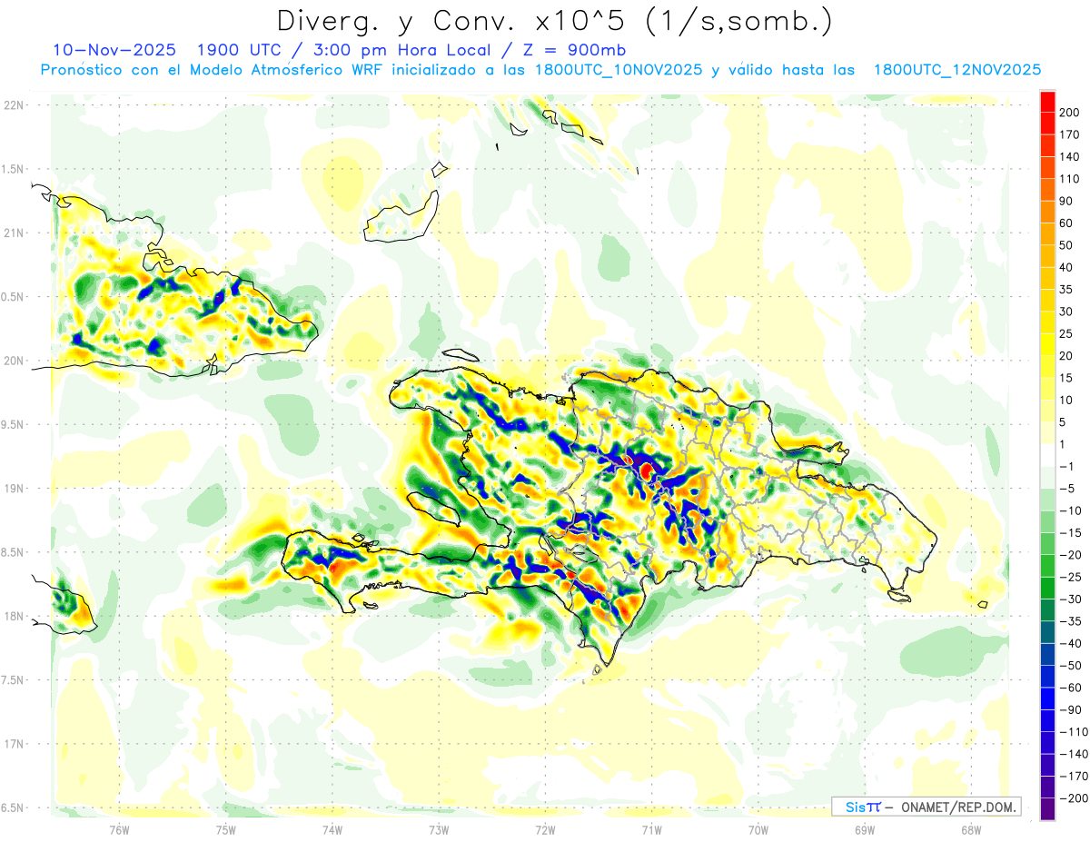Click the positive '50' color bar value
The image size is (1090, 842).
(x=1067, y=245)
